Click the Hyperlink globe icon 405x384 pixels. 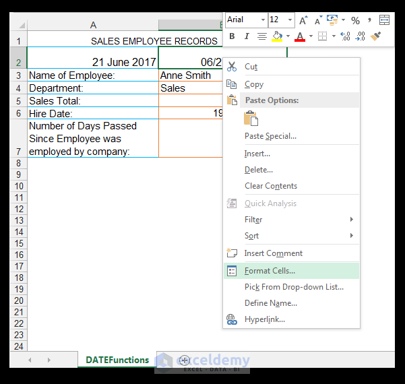[232, 319]
